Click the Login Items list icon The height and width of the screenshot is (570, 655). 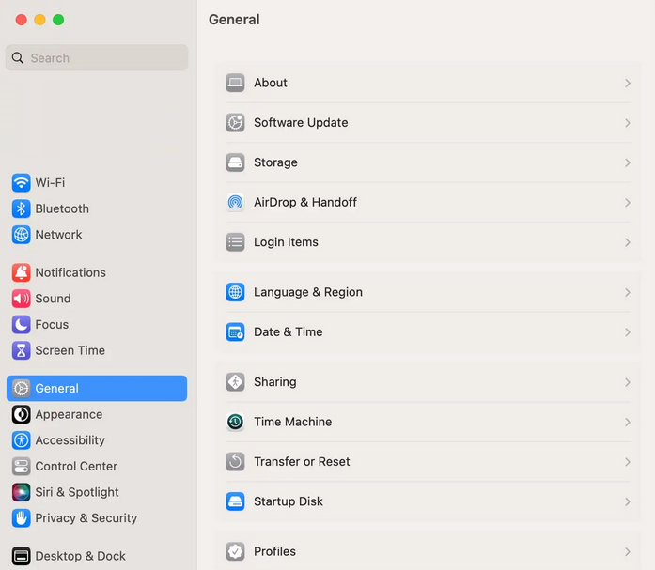pos(235,242)
